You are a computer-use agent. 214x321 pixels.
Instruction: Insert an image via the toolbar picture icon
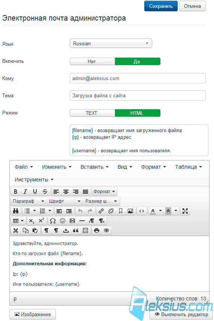point(130,211)
